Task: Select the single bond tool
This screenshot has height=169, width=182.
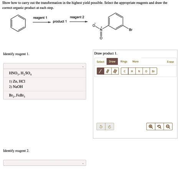Action: click(x=101, y=71)
